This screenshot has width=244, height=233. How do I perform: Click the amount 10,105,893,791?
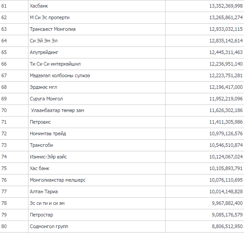(226, 168)
